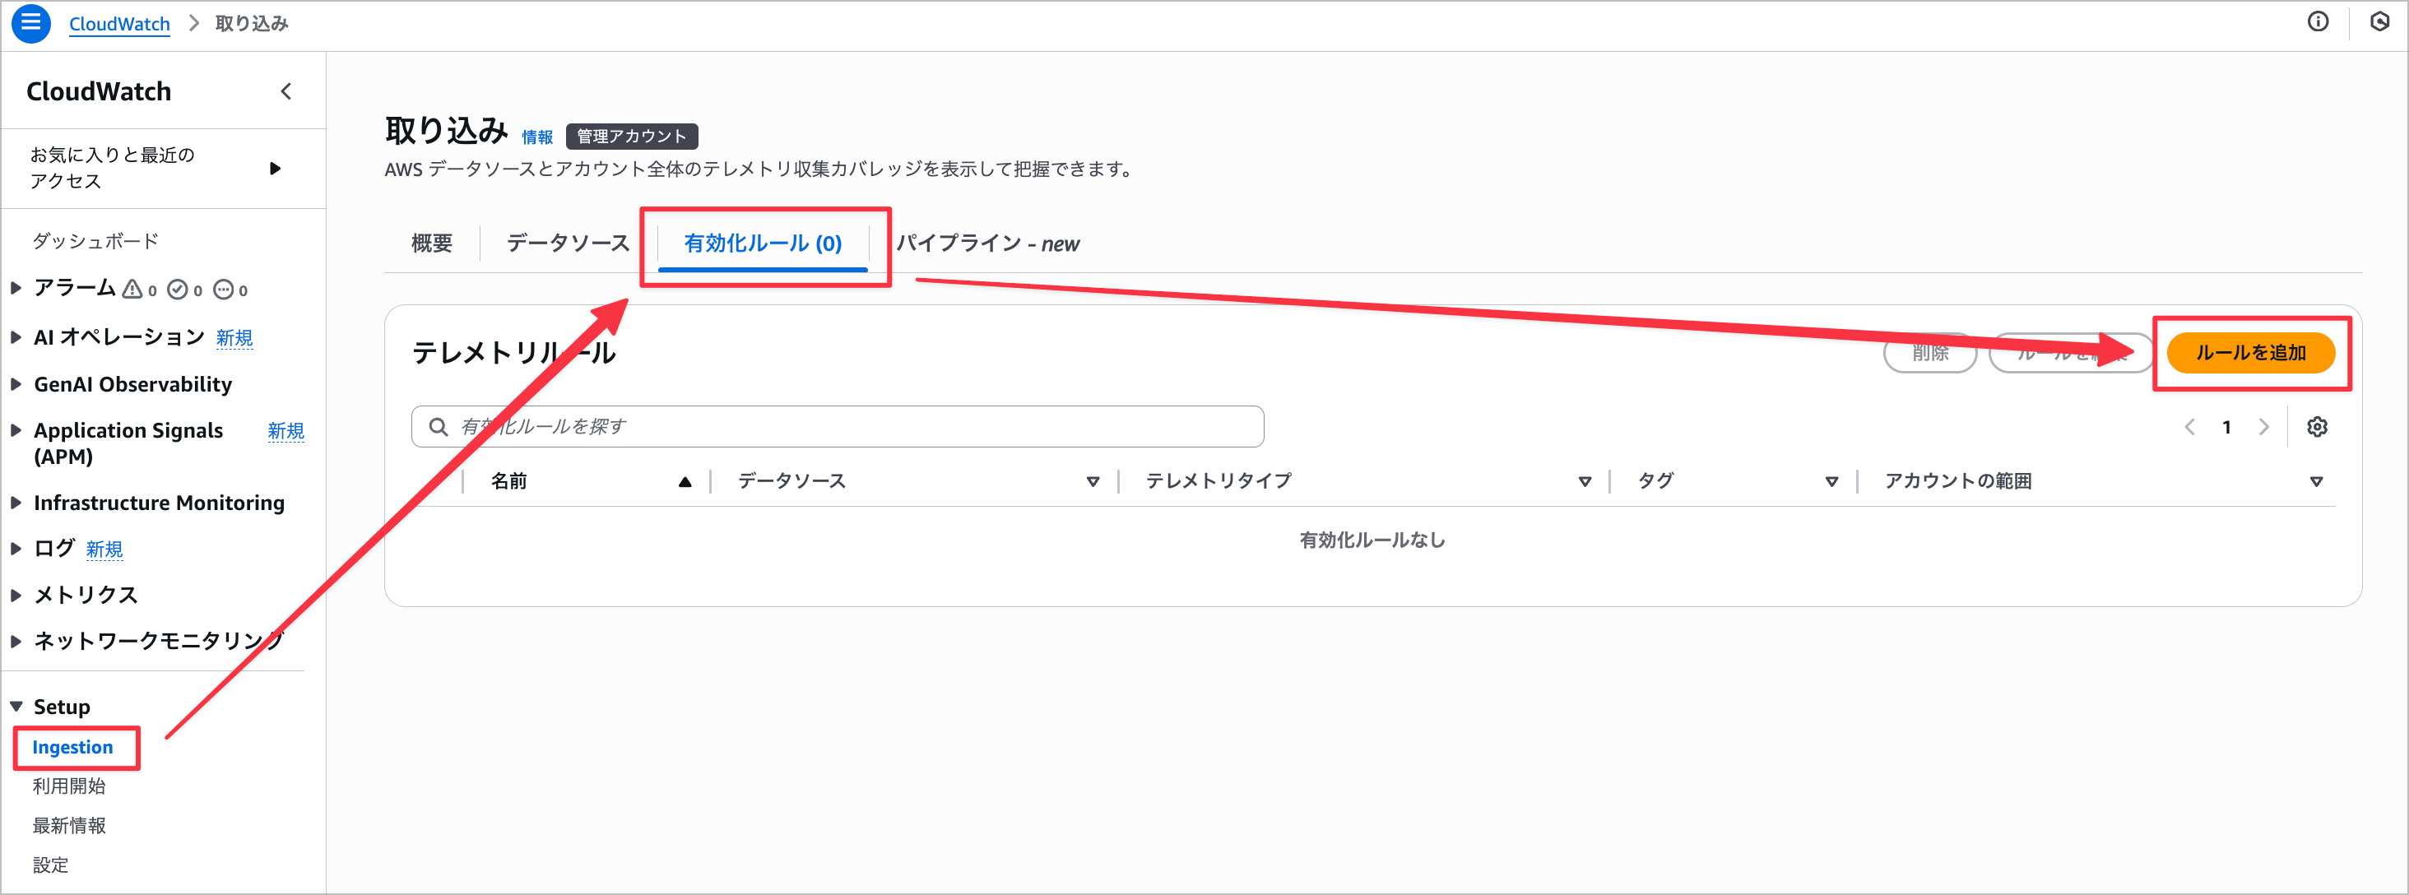Go to previous page arrow

point(2189,426)
